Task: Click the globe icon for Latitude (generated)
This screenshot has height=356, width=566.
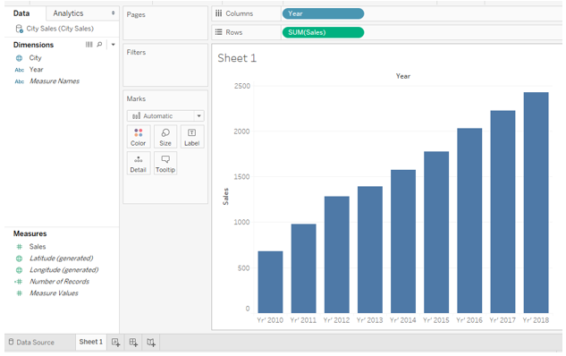Action: pos(19,259)
